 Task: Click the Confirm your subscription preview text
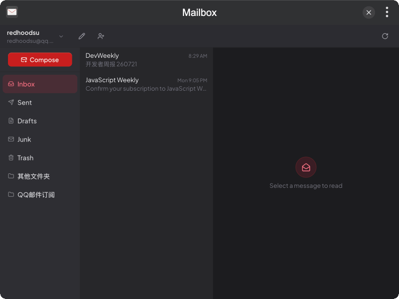click(146, 89)
